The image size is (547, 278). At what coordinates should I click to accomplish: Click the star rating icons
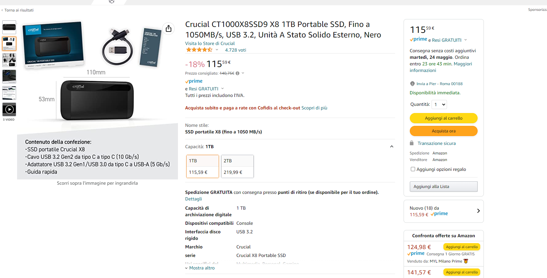pos(199,50)
